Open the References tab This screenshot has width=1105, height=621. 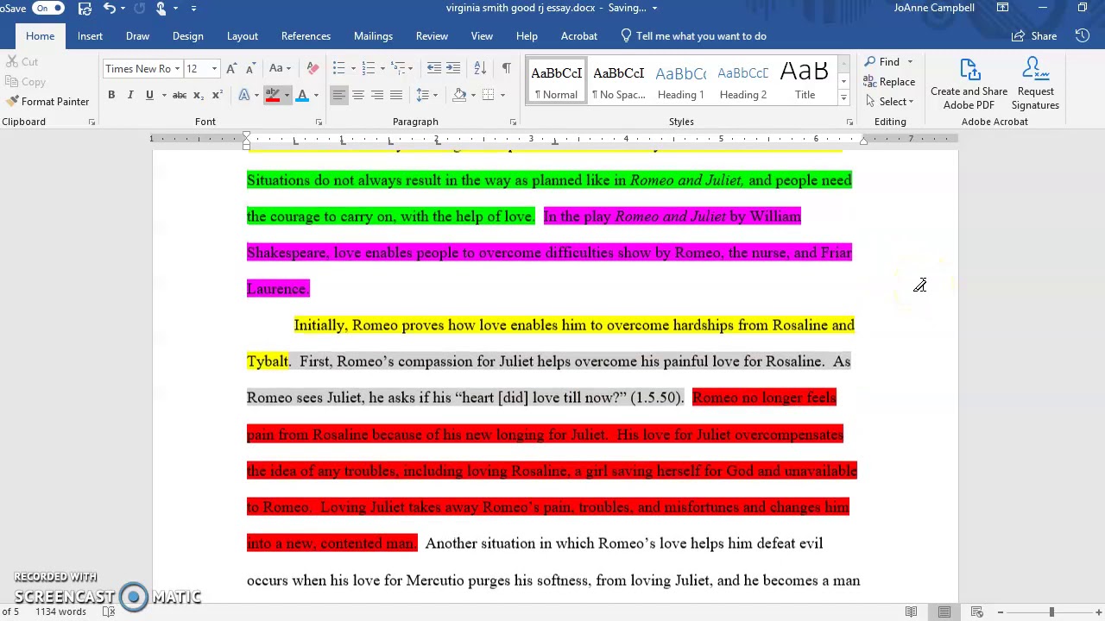(306, 36)
